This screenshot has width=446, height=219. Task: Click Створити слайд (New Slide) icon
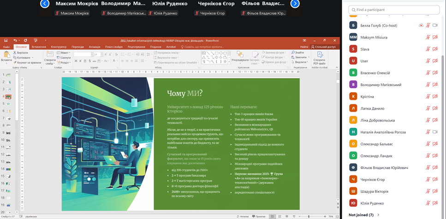[x=49, y=56]
